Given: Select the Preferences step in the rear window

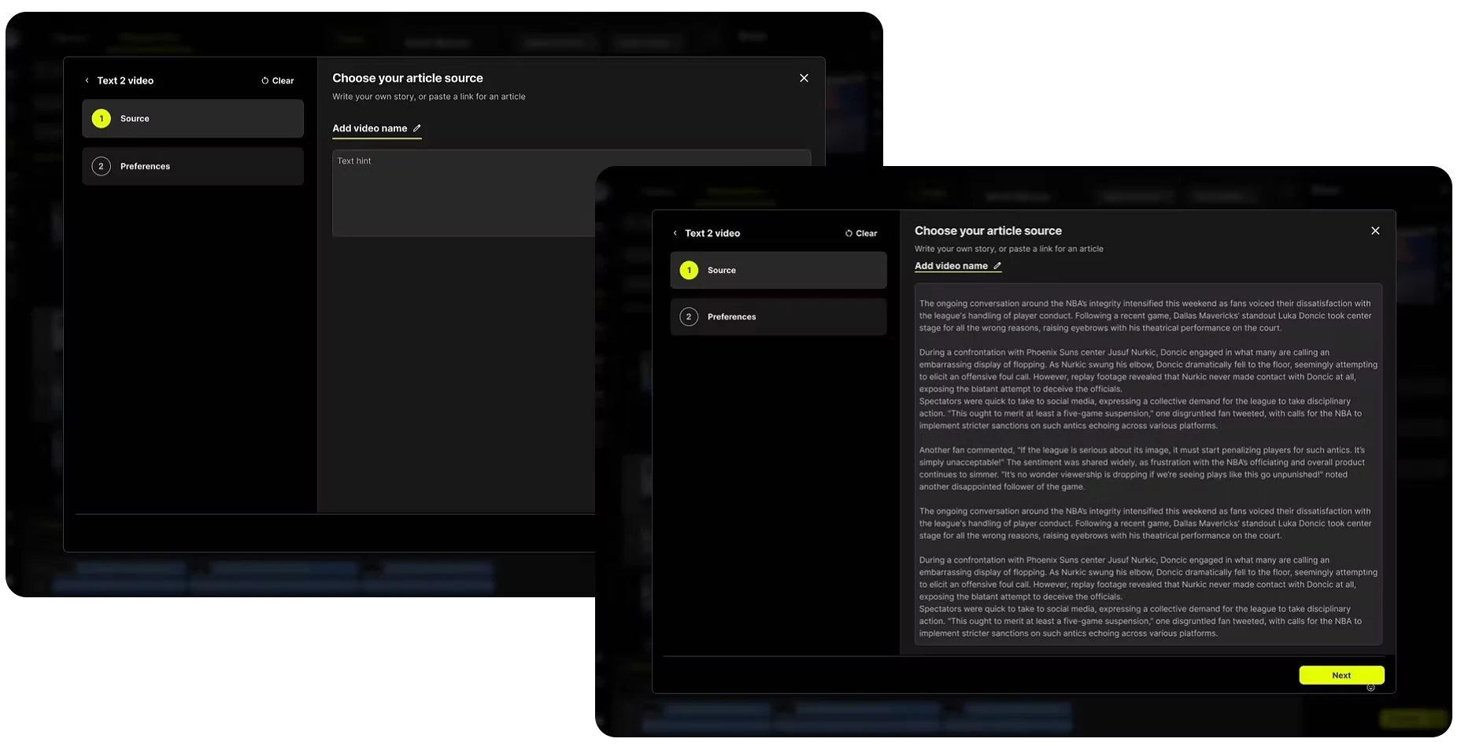Looking at the screenshot, I should (193, 166).
